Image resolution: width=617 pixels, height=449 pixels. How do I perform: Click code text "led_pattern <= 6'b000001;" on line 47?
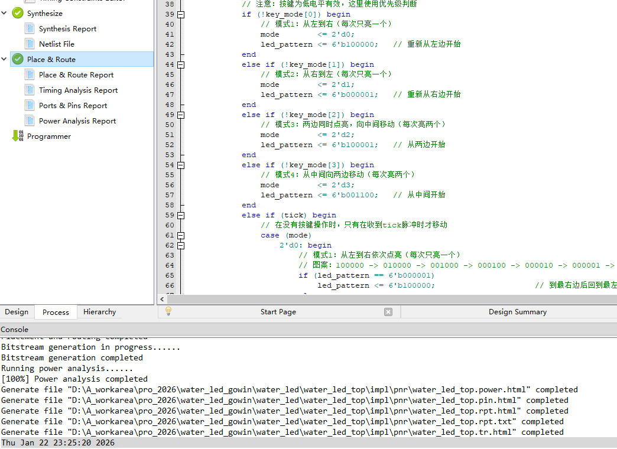tap(319, 95)
